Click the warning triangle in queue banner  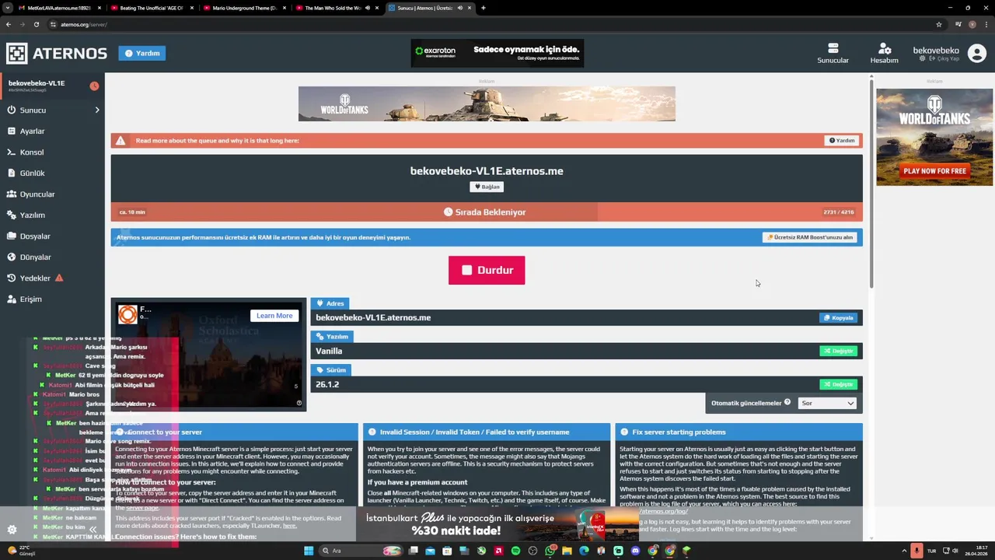pos(120,141)
